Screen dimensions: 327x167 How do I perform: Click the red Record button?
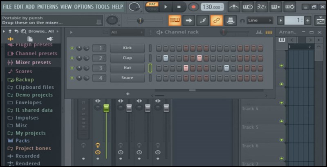pyautogui.click(x=193, y=7)
